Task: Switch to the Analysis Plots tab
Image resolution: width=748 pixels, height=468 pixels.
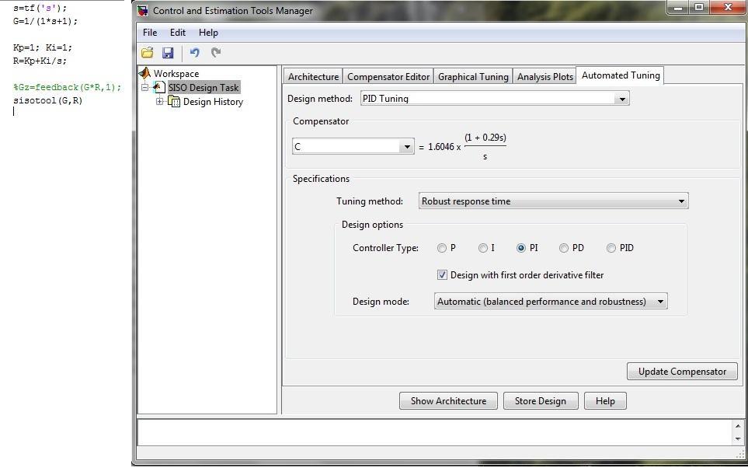Action: (x=544, y=76)
